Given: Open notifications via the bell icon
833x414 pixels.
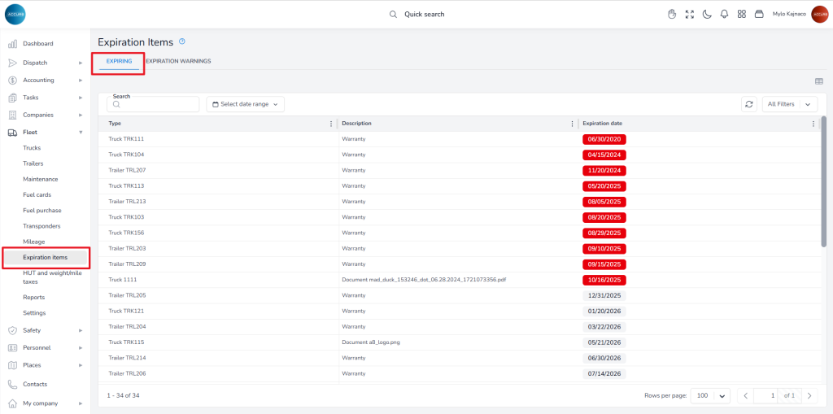Looking at the screenshot, I should point(724,14).
